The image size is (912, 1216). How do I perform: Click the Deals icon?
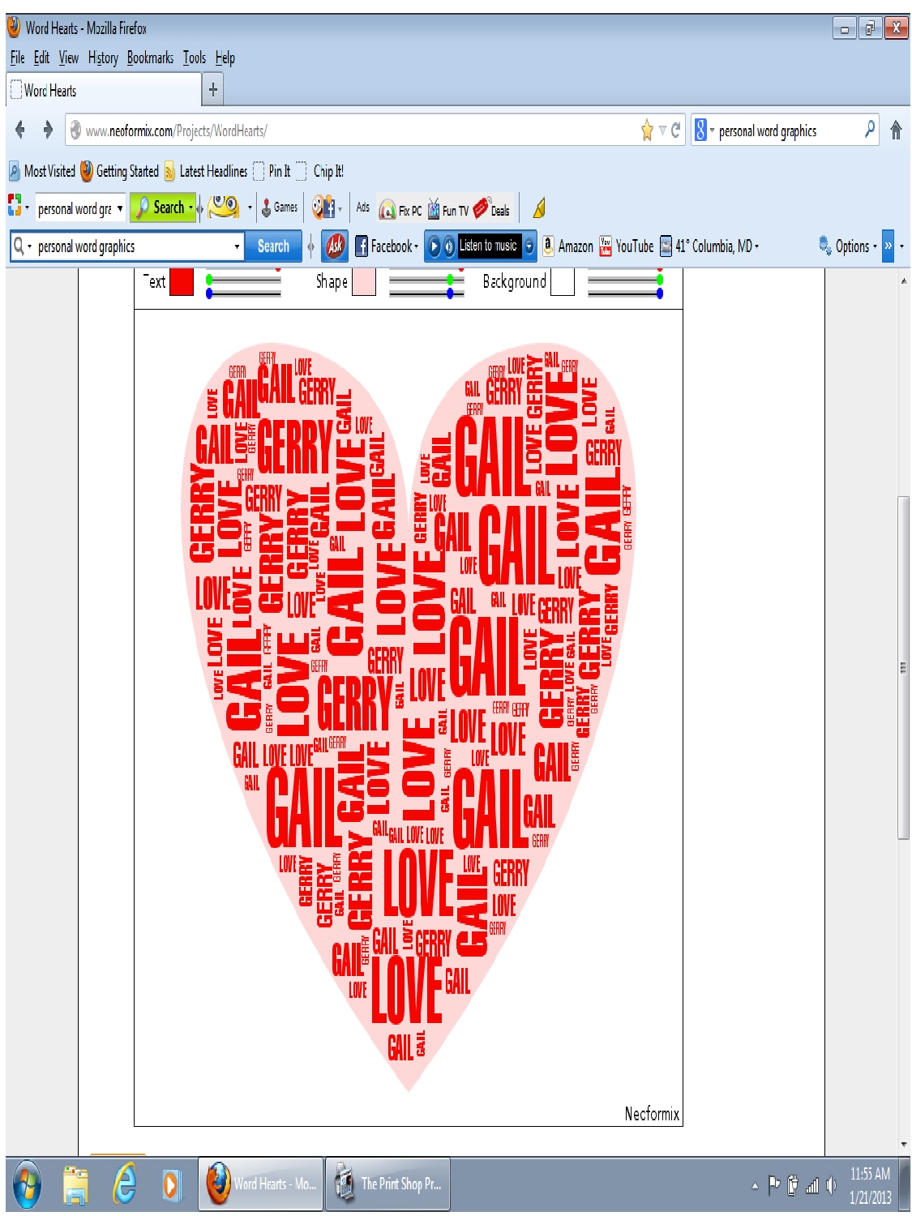(x=482, y=208)
